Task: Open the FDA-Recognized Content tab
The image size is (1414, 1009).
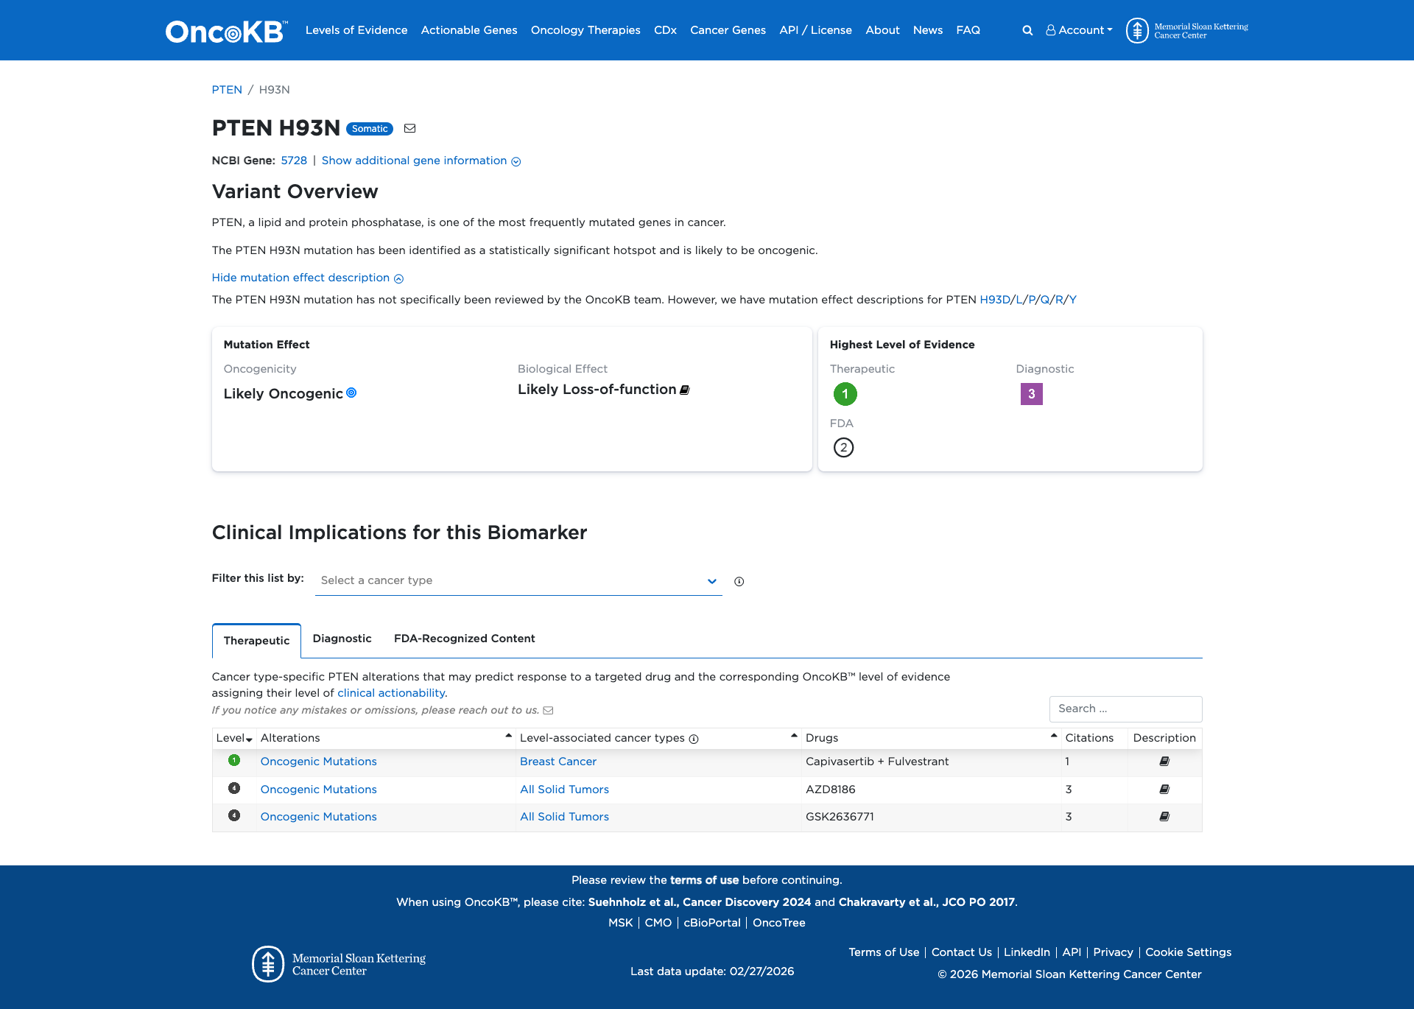Action: point(465,639)
